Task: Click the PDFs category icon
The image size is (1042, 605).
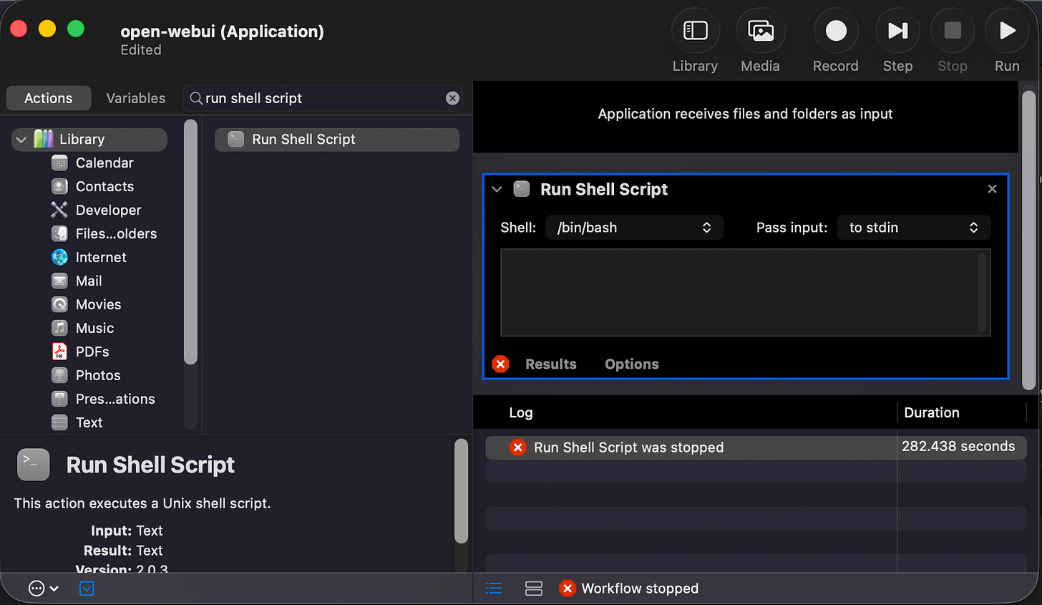Action: click(59, 352)
